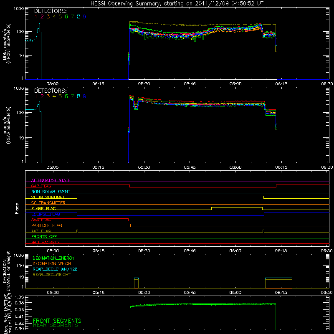The height and width of the screenshot is (334, 334).
Task: Click the ECLIPSE_FLAG label
Action: click(x=46, y=214)
